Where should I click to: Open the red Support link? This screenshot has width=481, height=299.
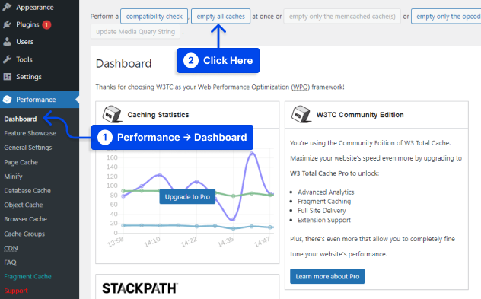click(16, 291)
